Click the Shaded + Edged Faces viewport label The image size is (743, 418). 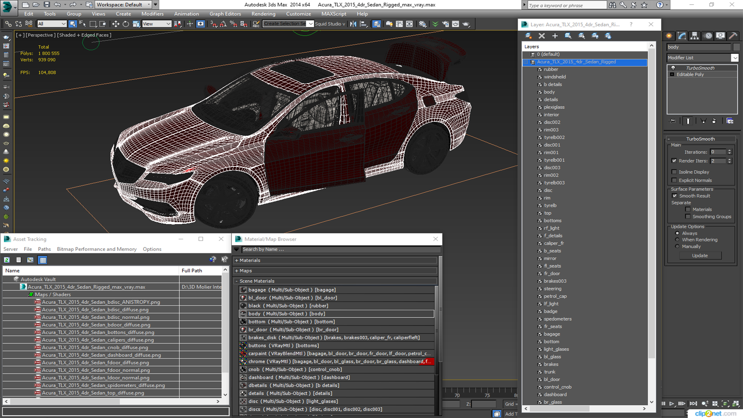[x=84, y=35]
